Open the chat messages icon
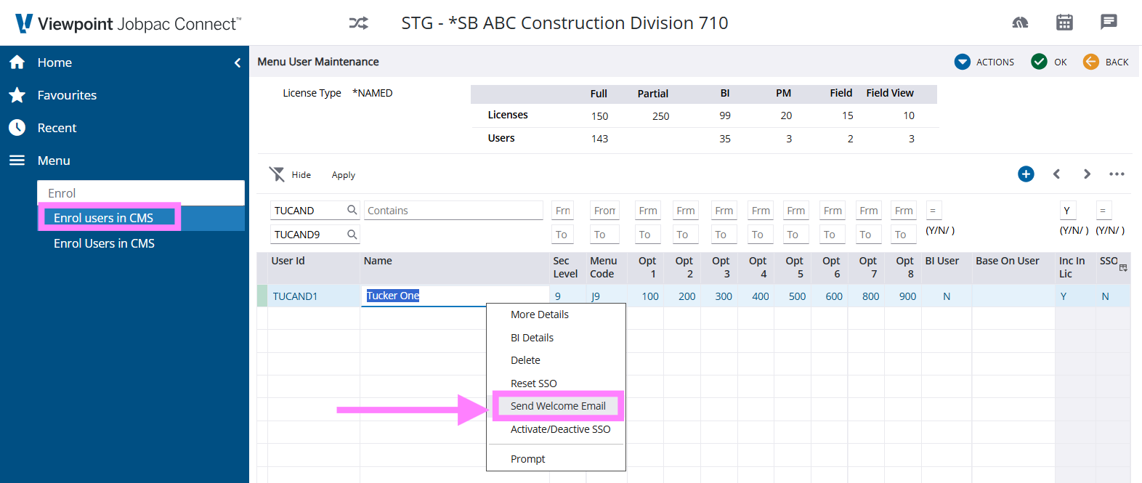The image size is (1142, 483). [x=1109, y=22]
